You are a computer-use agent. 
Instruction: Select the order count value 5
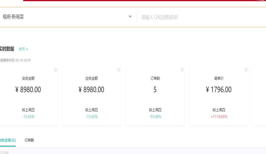[155, 90]
